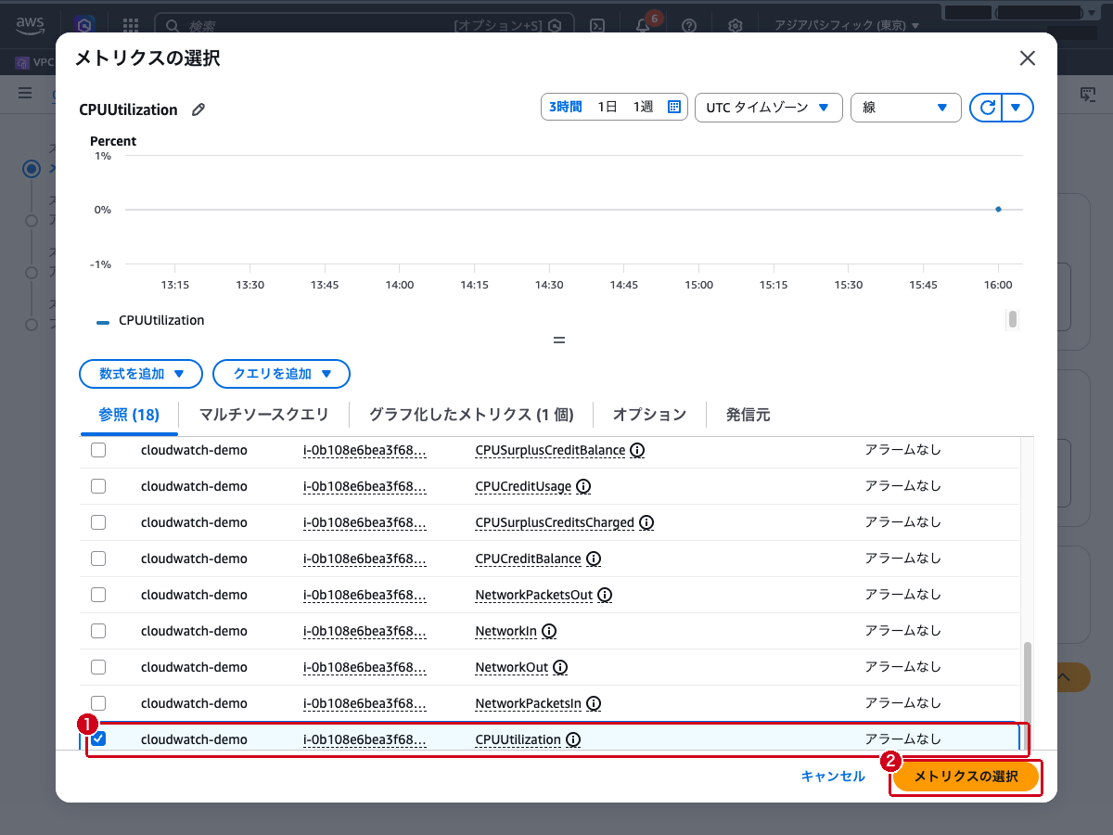Open the UTC タイムゾーン dropdown
This screenshot has width=1113, height=835.
pos(768,108)
